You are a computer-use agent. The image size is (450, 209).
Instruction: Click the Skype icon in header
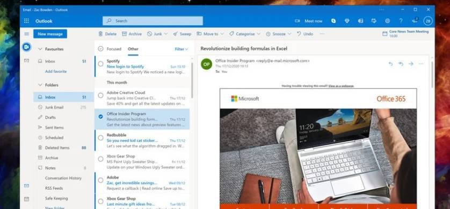click(333, 21)
